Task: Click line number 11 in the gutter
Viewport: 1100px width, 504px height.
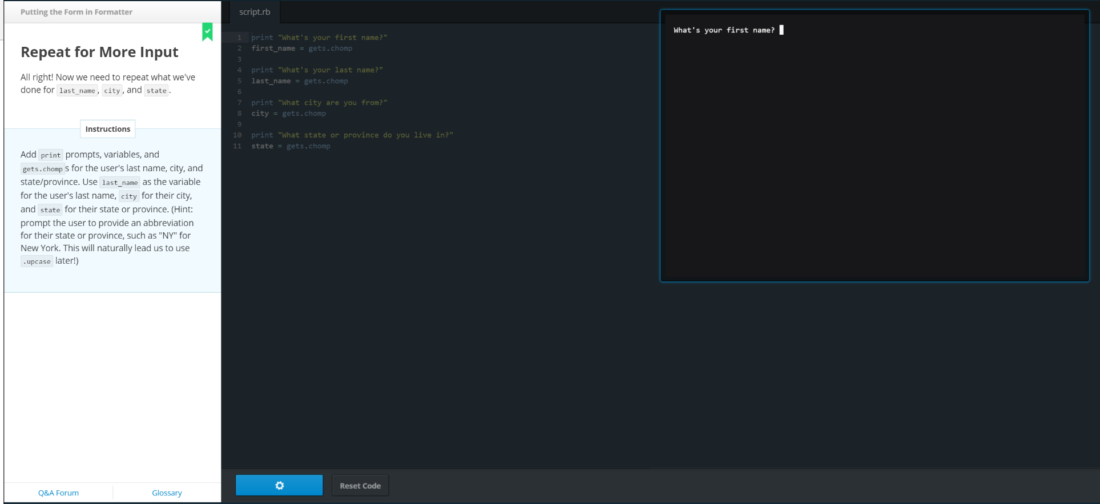Action: (237, 146)
